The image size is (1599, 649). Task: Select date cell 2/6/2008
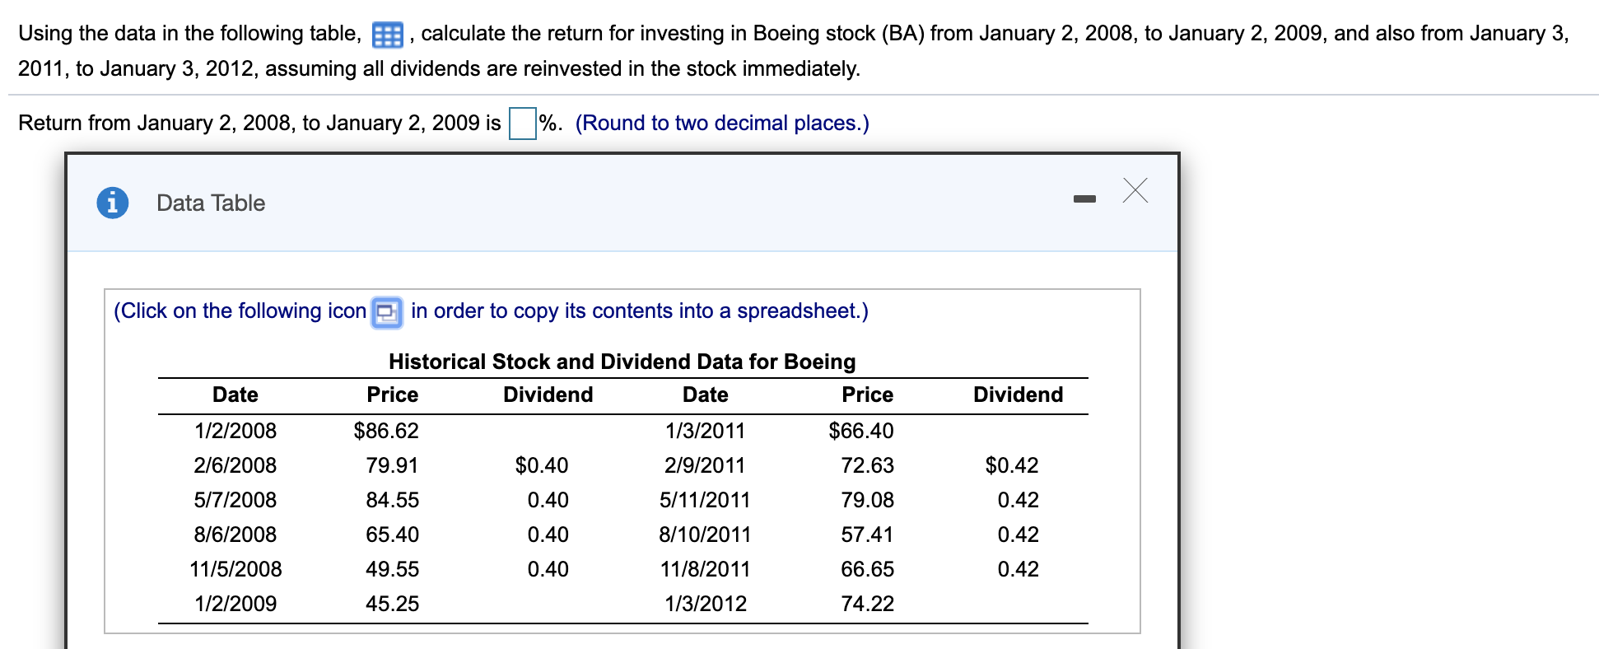pos(235,465)
